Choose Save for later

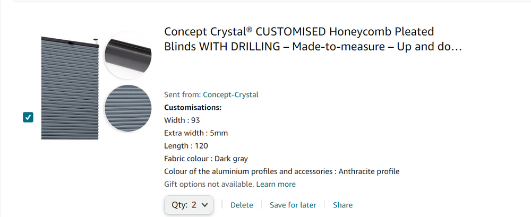point(293,205)
